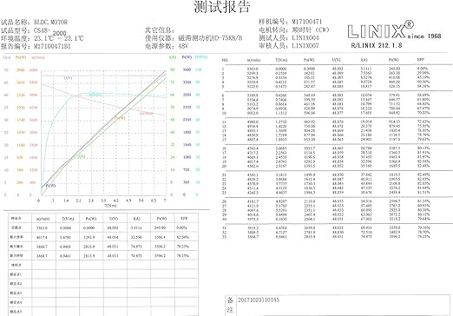Select the n(r/min) curve label in chart
Screen dimensions: 453x316
pyautogui.click(x=147, y=113)
